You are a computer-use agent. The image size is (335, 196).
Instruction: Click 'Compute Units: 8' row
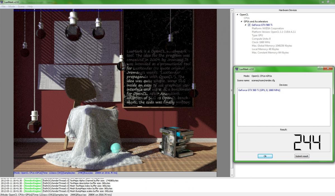[x=261, y=39]
